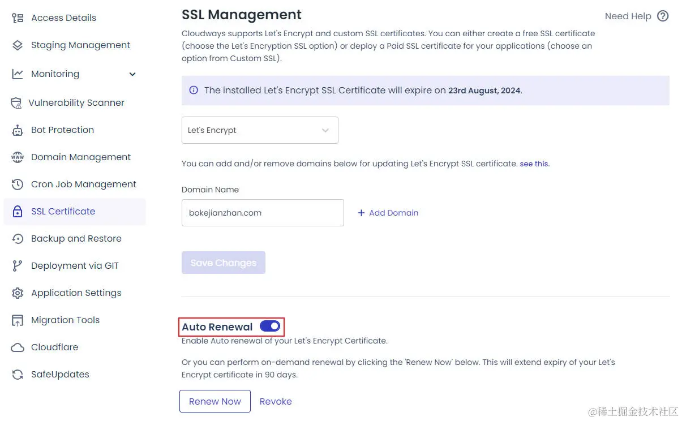Turn off the Auto Renewal toggle
Screen dimensions: 682x421
coord(270,327)
